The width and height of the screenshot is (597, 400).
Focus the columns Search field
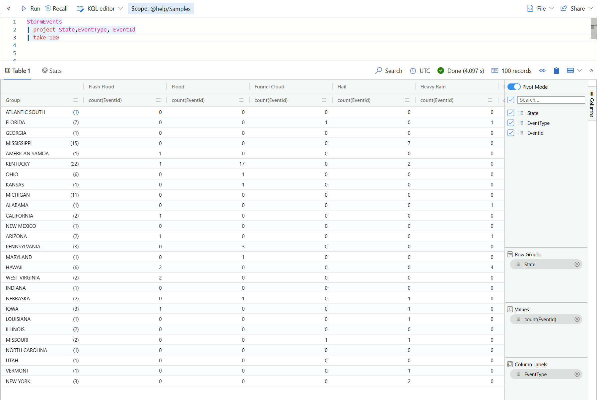tap(551, 100)
